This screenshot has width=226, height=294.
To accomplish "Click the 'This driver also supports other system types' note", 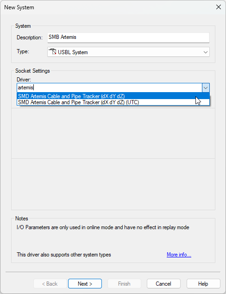I will tap(64, 255).
